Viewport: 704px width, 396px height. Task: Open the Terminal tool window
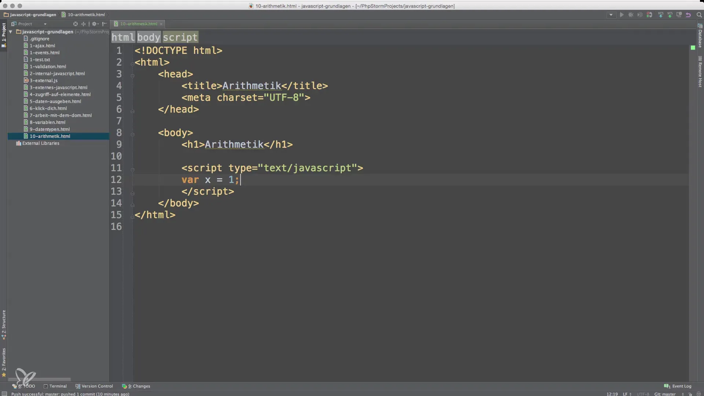point(55,386)
